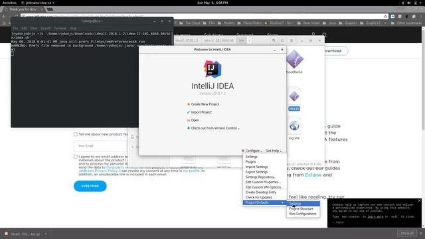Click clock in top bar
Screen dimensions: 425x239
coord(212,3)
